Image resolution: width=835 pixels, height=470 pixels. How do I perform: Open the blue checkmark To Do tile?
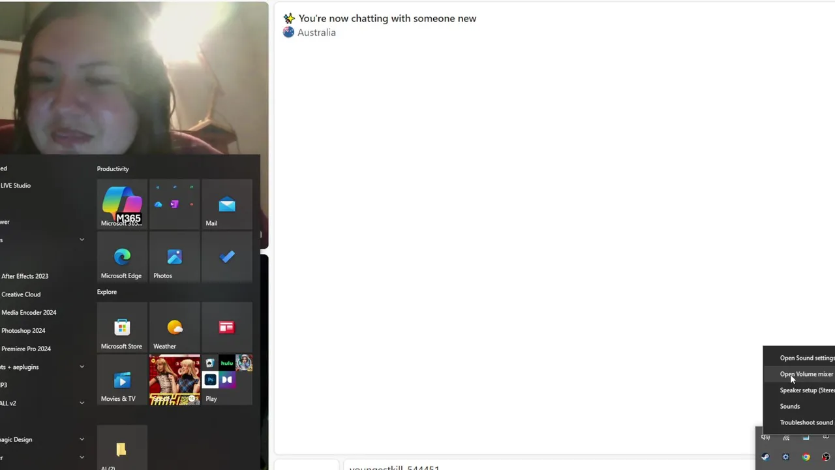pos(227,257)
